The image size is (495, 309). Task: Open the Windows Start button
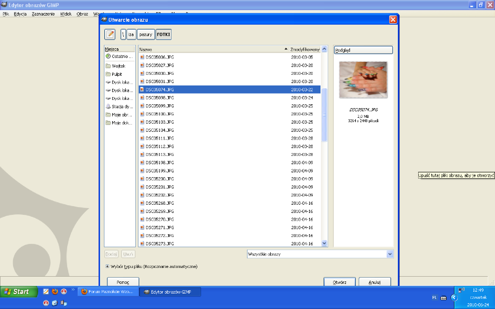click(19, 292)
